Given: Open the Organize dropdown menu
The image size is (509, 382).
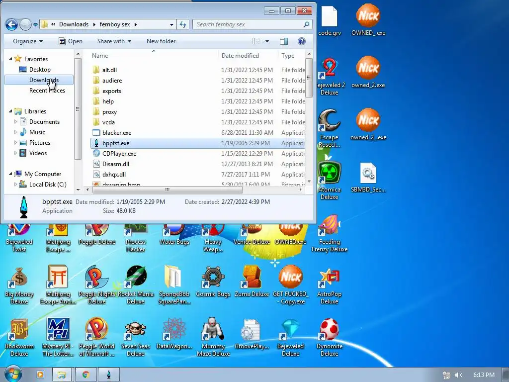Looking at the screenshot, I should click(28, 41).
